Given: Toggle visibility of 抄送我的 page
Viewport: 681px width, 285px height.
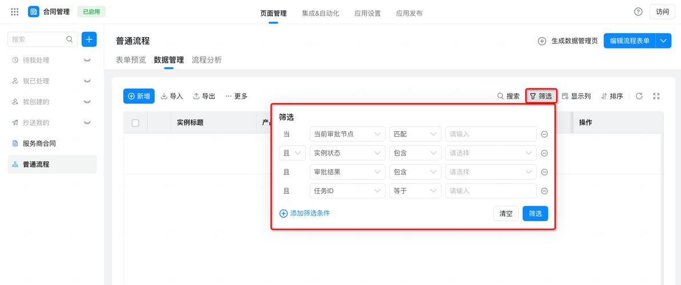Looking at the screenshot, I should (x=87, y=123).
